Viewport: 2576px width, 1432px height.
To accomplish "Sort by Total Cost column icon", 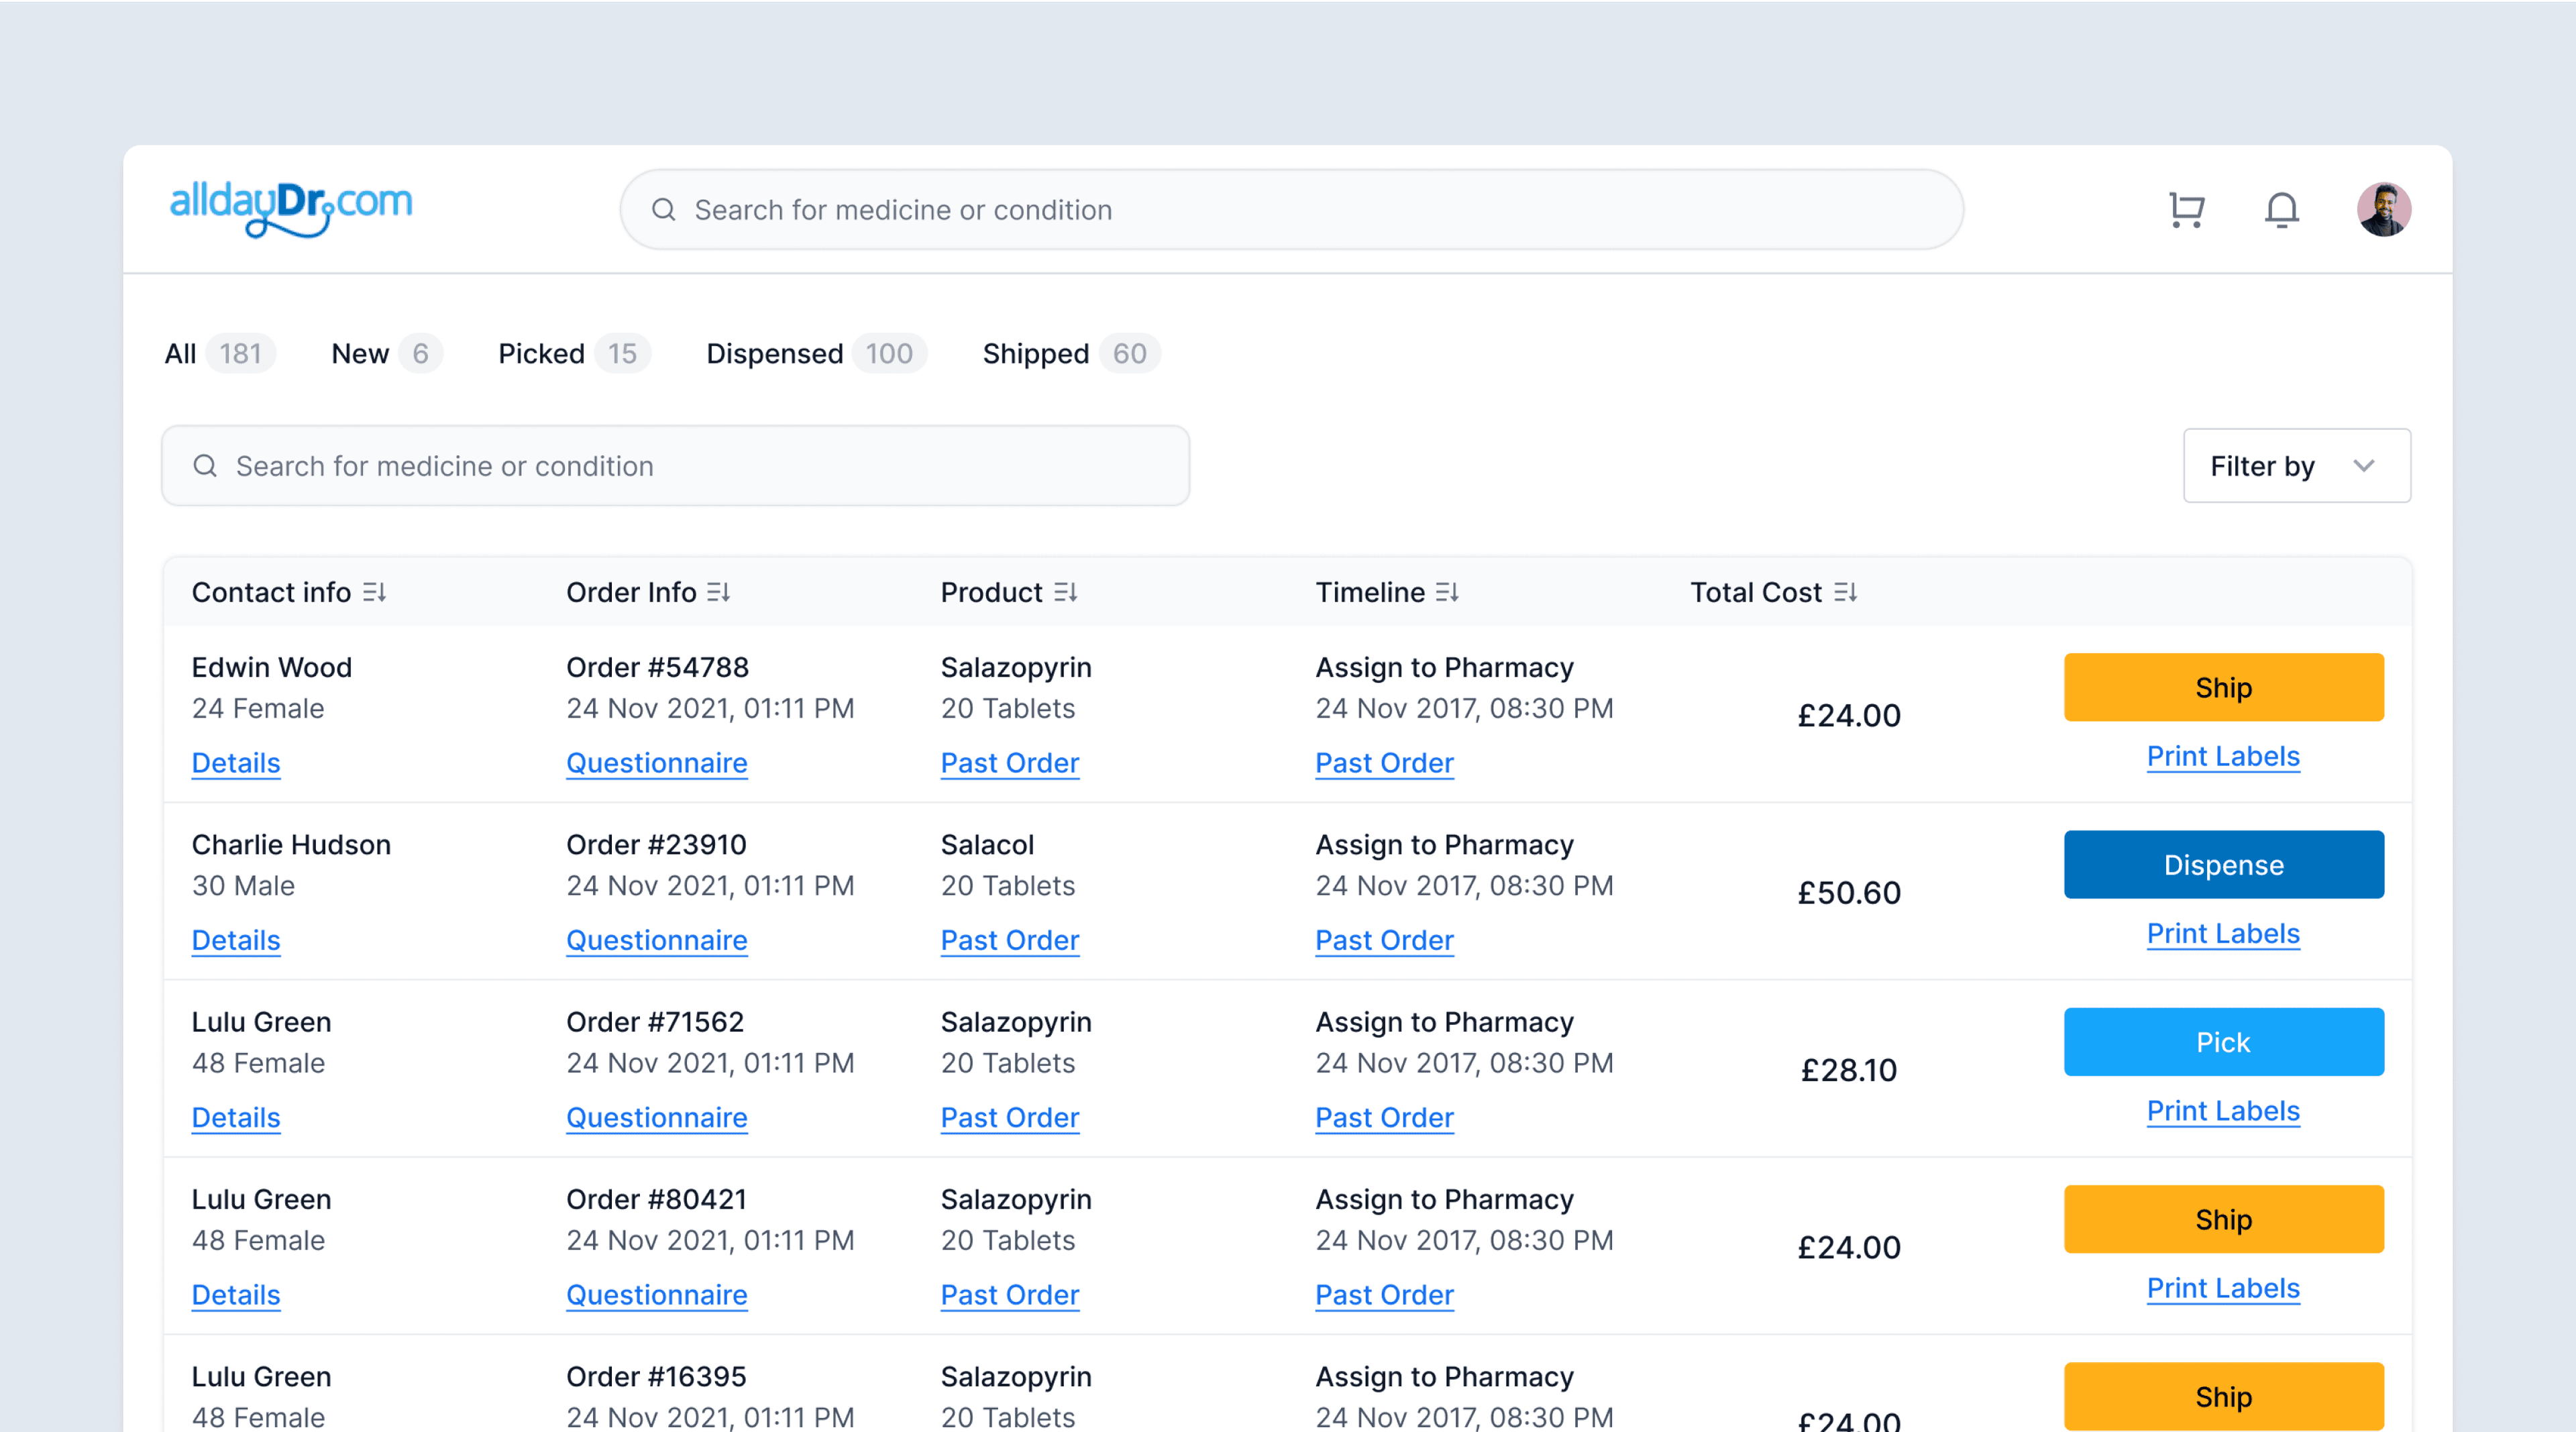I will (1846, 592).
